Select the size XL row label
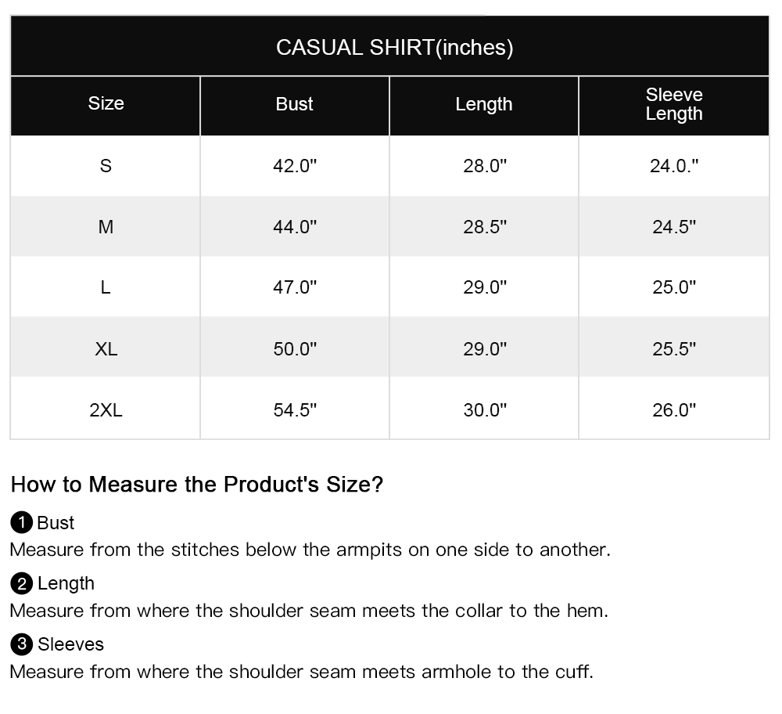Image resolution: width=782 pixels, height=714 pixels. [x=106, y=349]
